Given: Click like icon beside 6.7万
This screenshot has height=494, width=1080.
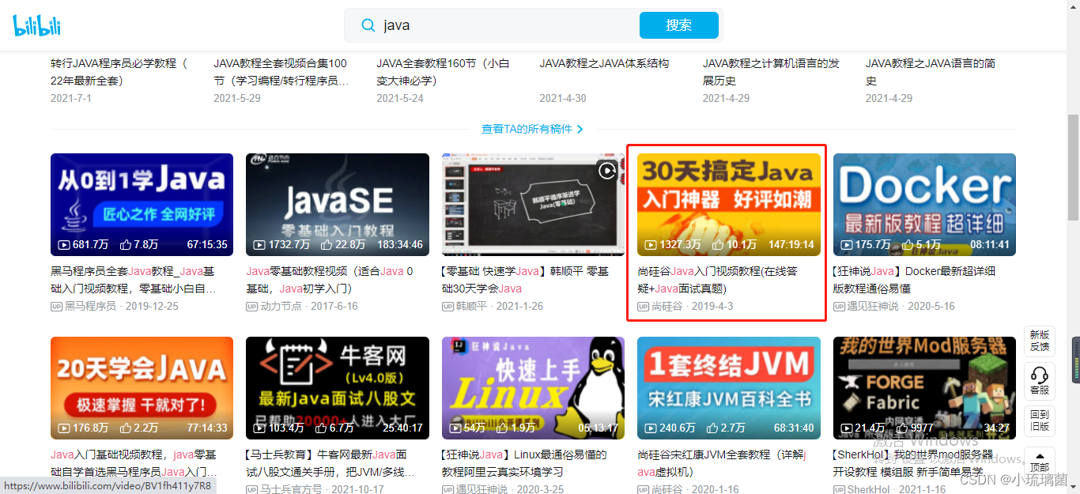Looking at the screenshot, I should 321,428.
